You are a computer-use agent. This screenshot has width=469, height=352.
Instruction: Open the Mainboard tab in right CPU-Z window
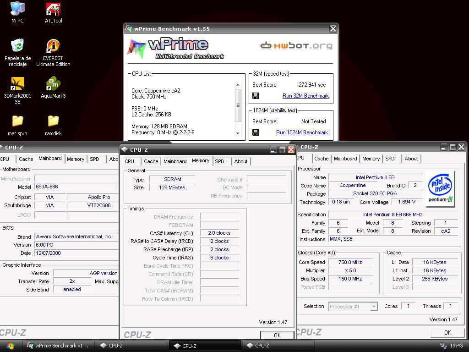click(345, 159)
